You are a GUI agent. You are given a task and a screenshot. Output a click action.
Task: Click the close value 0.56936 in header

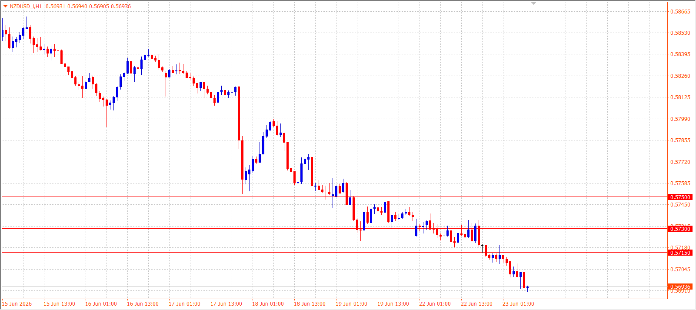[x=121, y=7]
